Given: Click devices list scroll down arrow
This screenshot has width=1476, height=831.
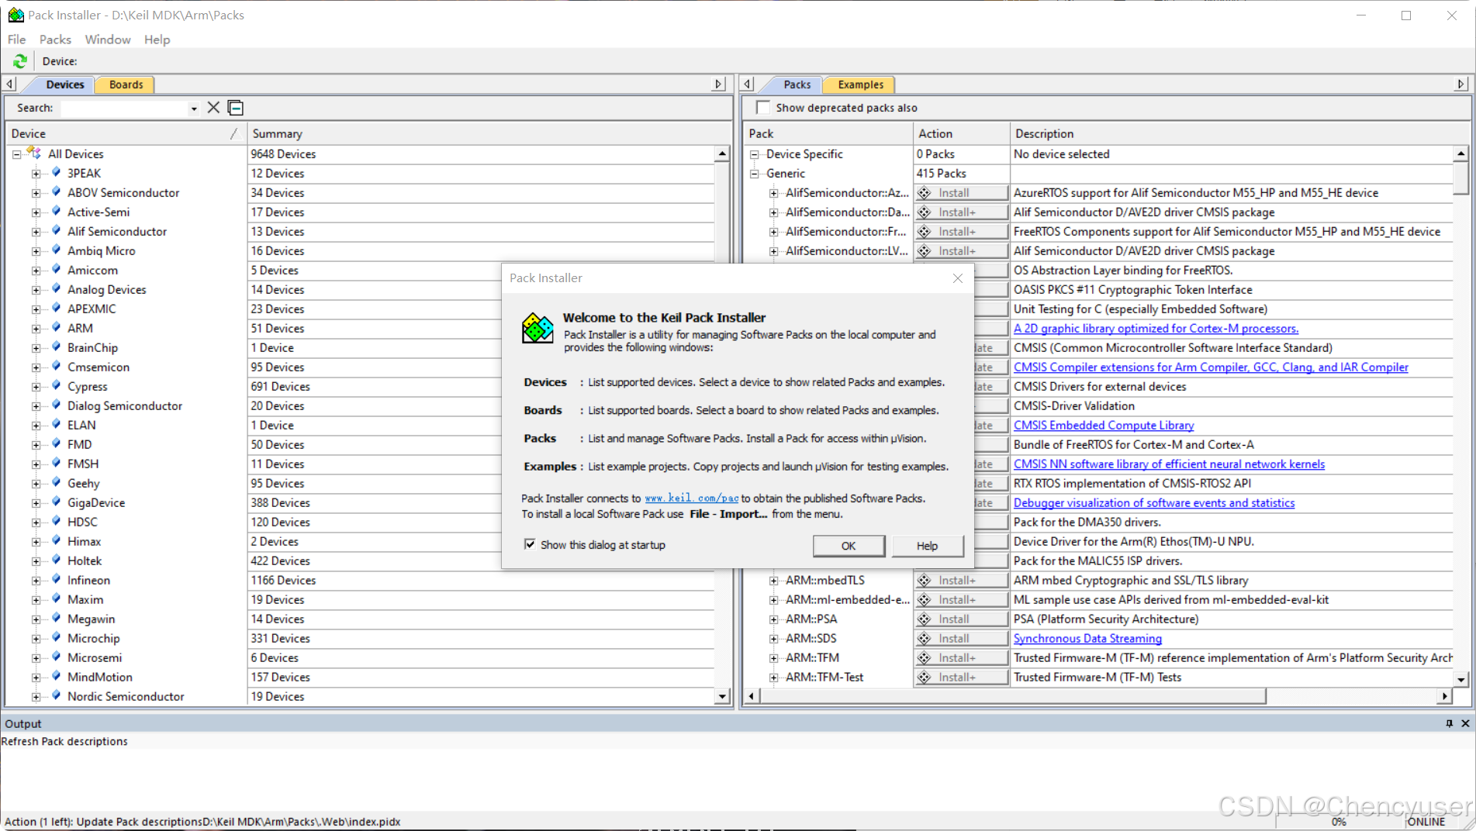Looking at the screenshot, I should point(722,696).
